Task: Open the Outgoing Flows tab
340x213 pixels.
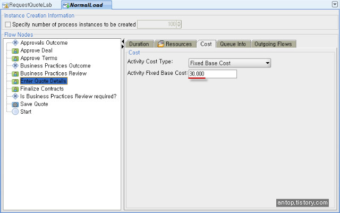Action: [x=273, y=44]
